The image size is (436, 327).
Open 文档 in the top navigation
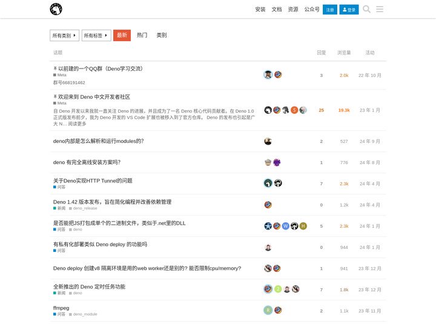[277, 10]
